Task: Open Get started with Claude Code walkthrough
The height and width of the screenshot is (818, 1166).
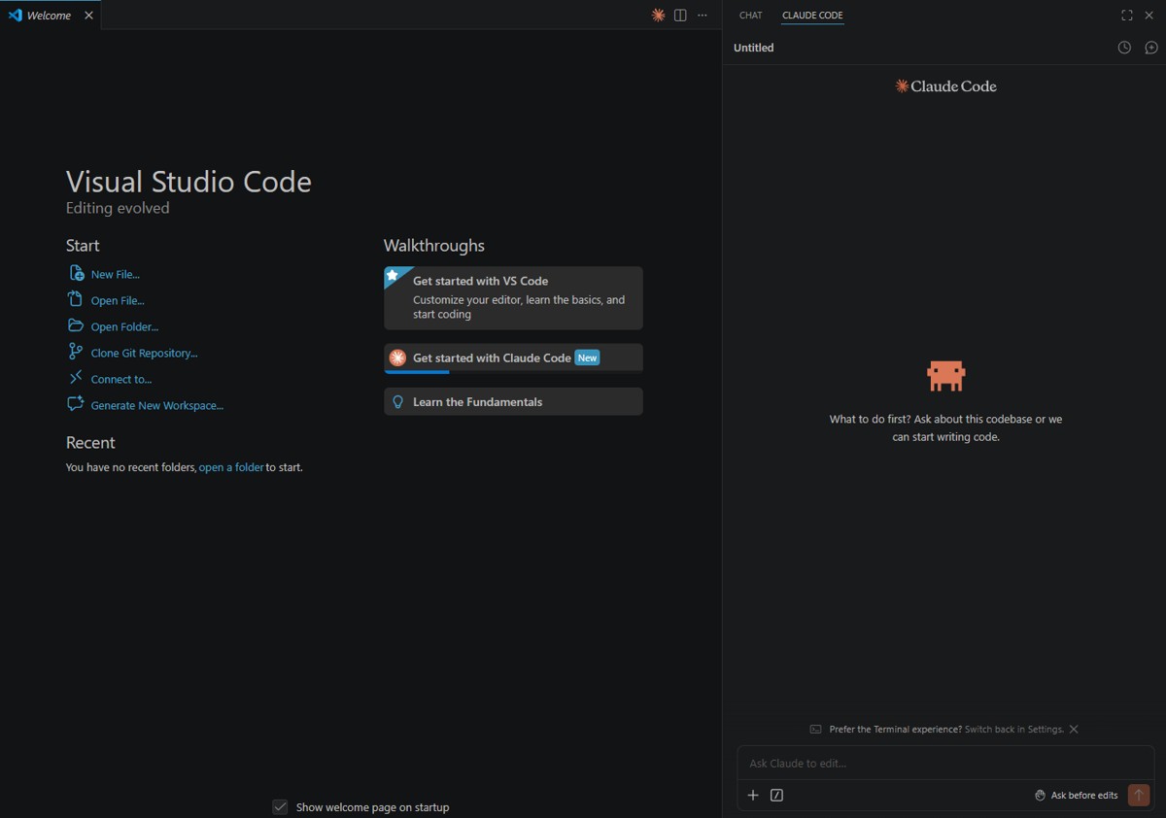Action: coord(513,358)
